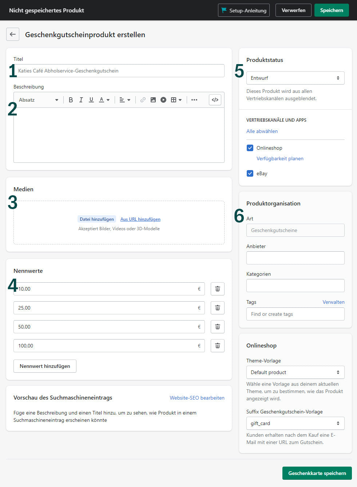Uncheck the Onlineshop sales channel
Image resolution: width=357 pixels, height=487 pixels.
250,148
